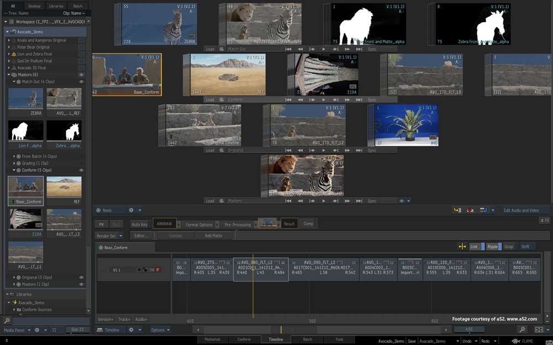Click the Add Matte button

pyautogui.click(x=213, y=236)
